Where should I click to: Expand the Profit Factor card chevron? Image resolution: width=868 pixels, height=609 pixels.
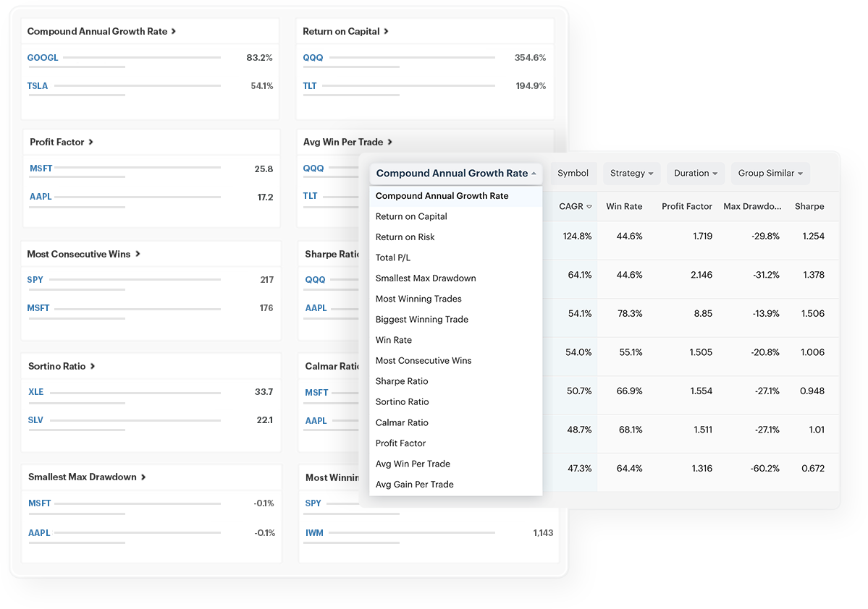(x=90, y=142)
